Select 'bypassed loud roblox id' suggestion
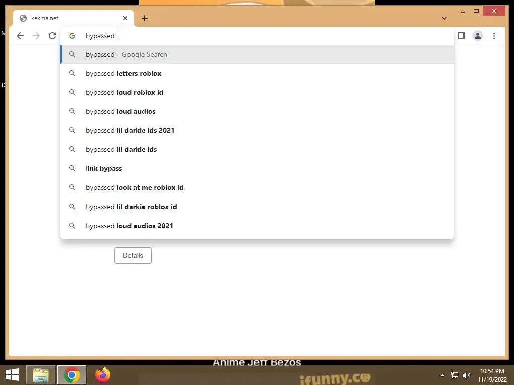Viewport: 514px width, 385px height. (258, 92)
